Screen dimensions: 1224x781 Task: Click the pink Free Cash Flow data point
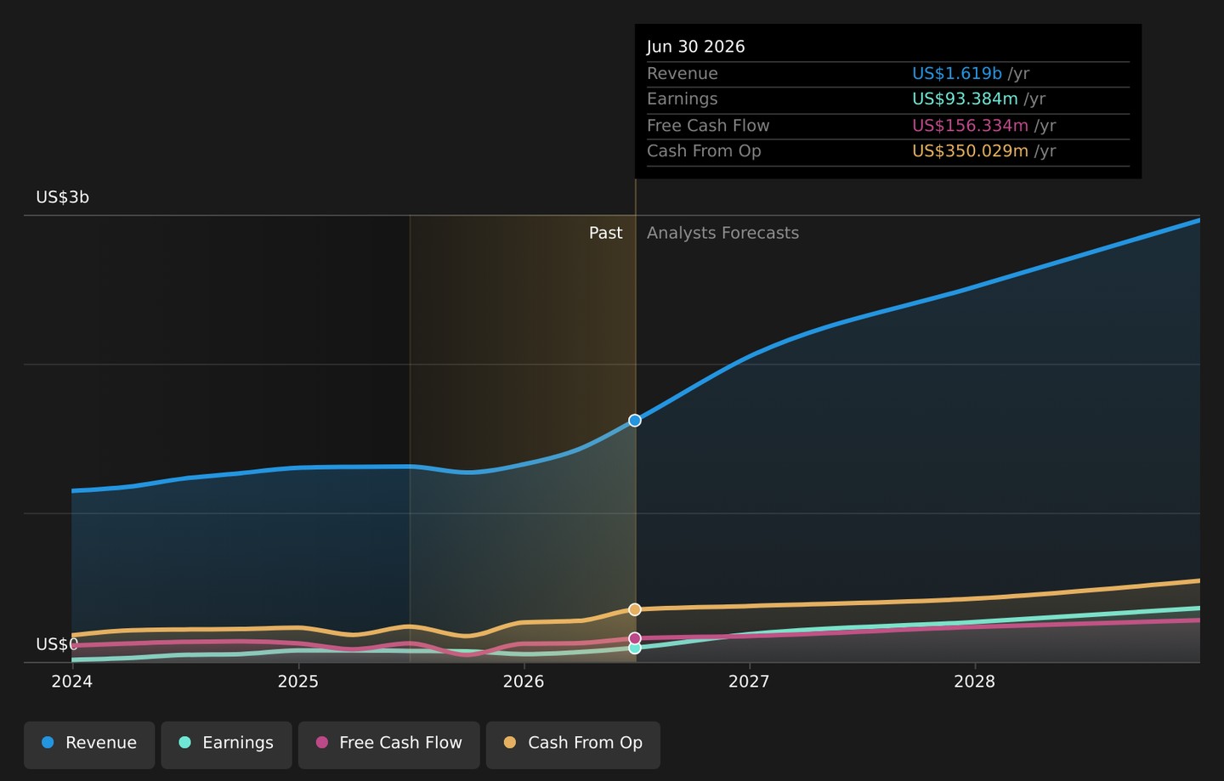point(635,638)
